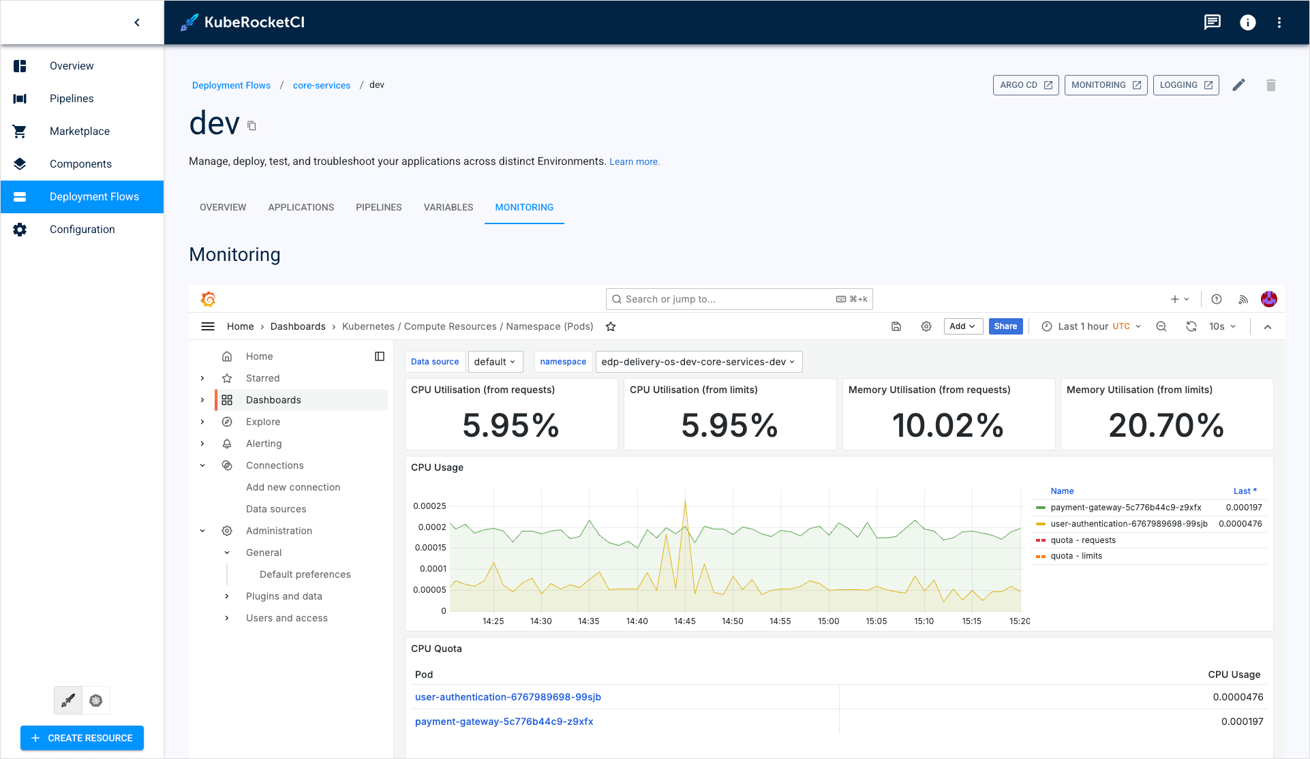The width and height of the screenshot is (1310, 759).
Task: Open the Pipelines section in KubeRocketCI sidebar
Action: pos(71,98)
